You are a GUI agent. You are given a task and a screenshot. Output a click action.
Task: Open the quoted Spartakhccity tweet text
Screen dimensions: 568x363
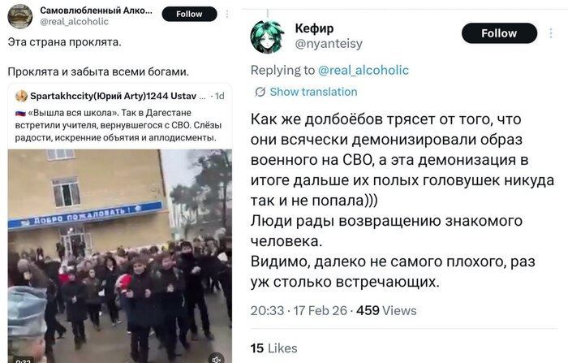tap(118, 125)
